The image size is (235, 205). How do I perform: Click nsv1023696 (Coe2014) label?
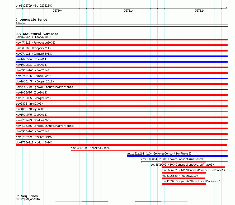[x=32, y=92]
